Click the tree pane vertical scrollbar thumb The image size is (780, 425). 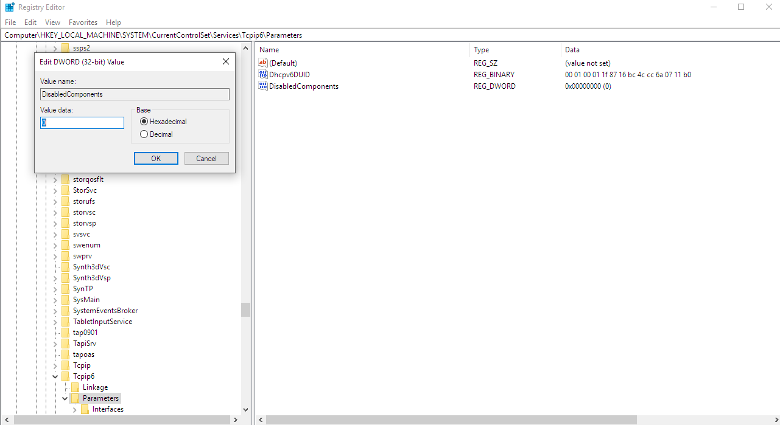tap(245, 310)
